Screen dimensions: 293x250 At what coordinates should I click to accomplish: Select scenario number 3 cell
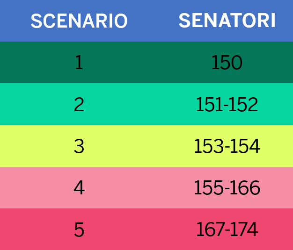point(79,146)
